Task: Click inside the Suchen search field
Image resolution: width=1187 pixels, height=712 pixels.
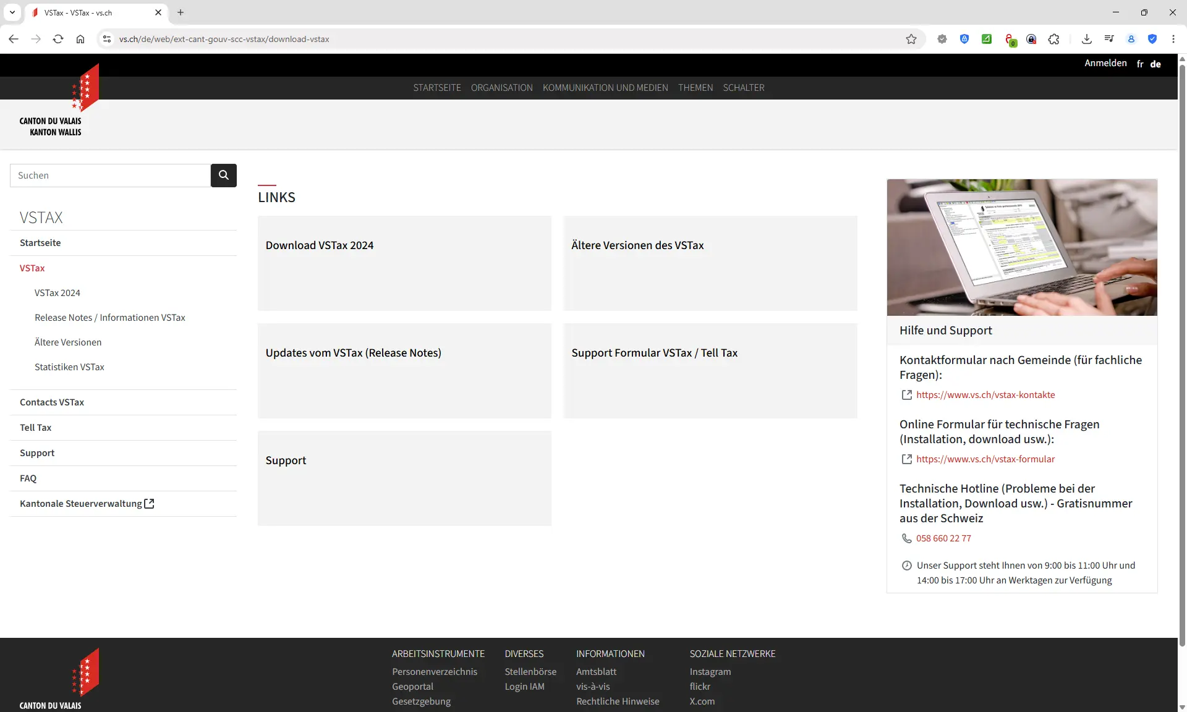Action: [110, 175]
